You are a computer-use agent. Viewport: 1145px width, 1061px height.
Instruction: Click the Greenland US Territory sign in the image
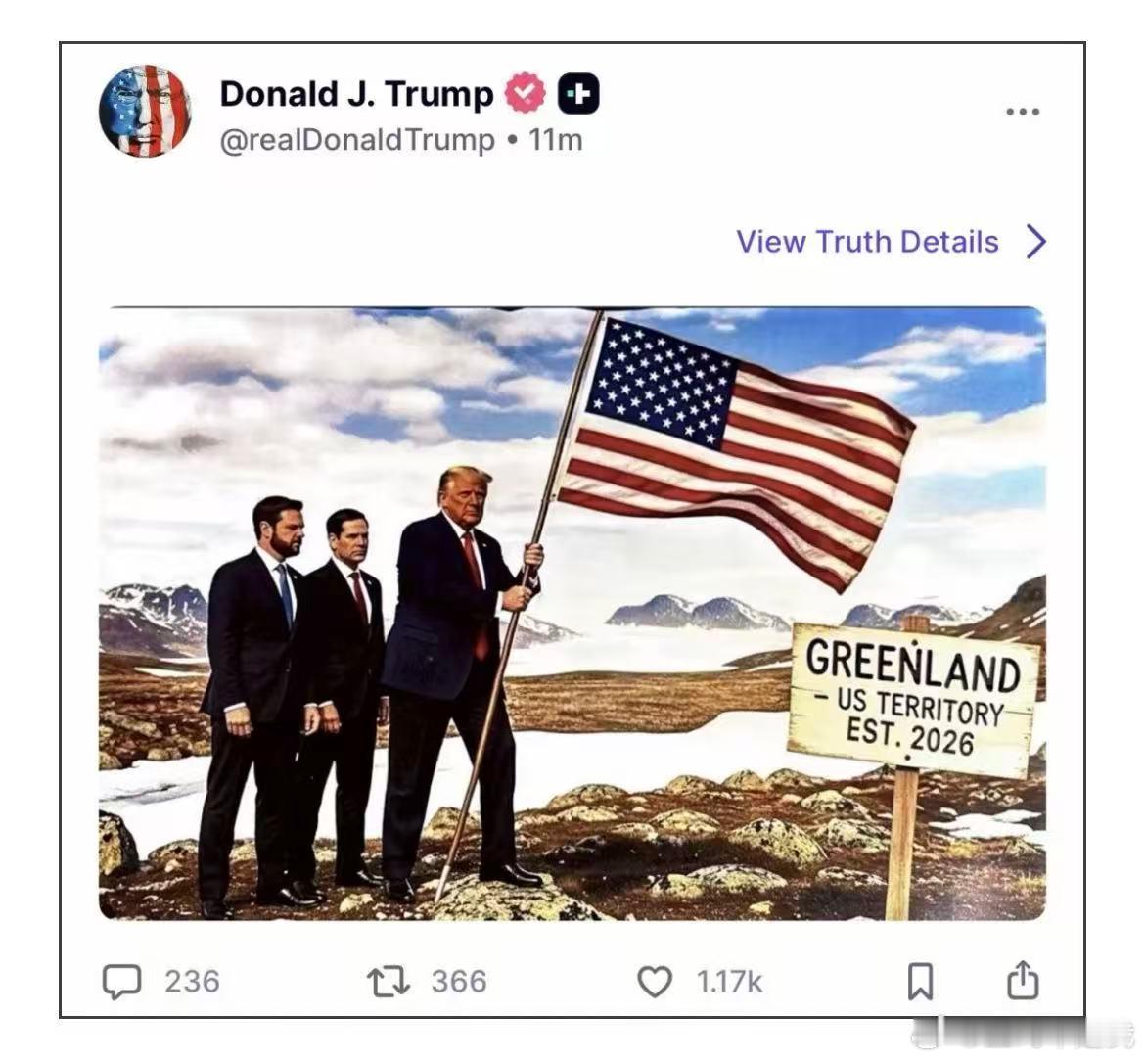(913, 697)
